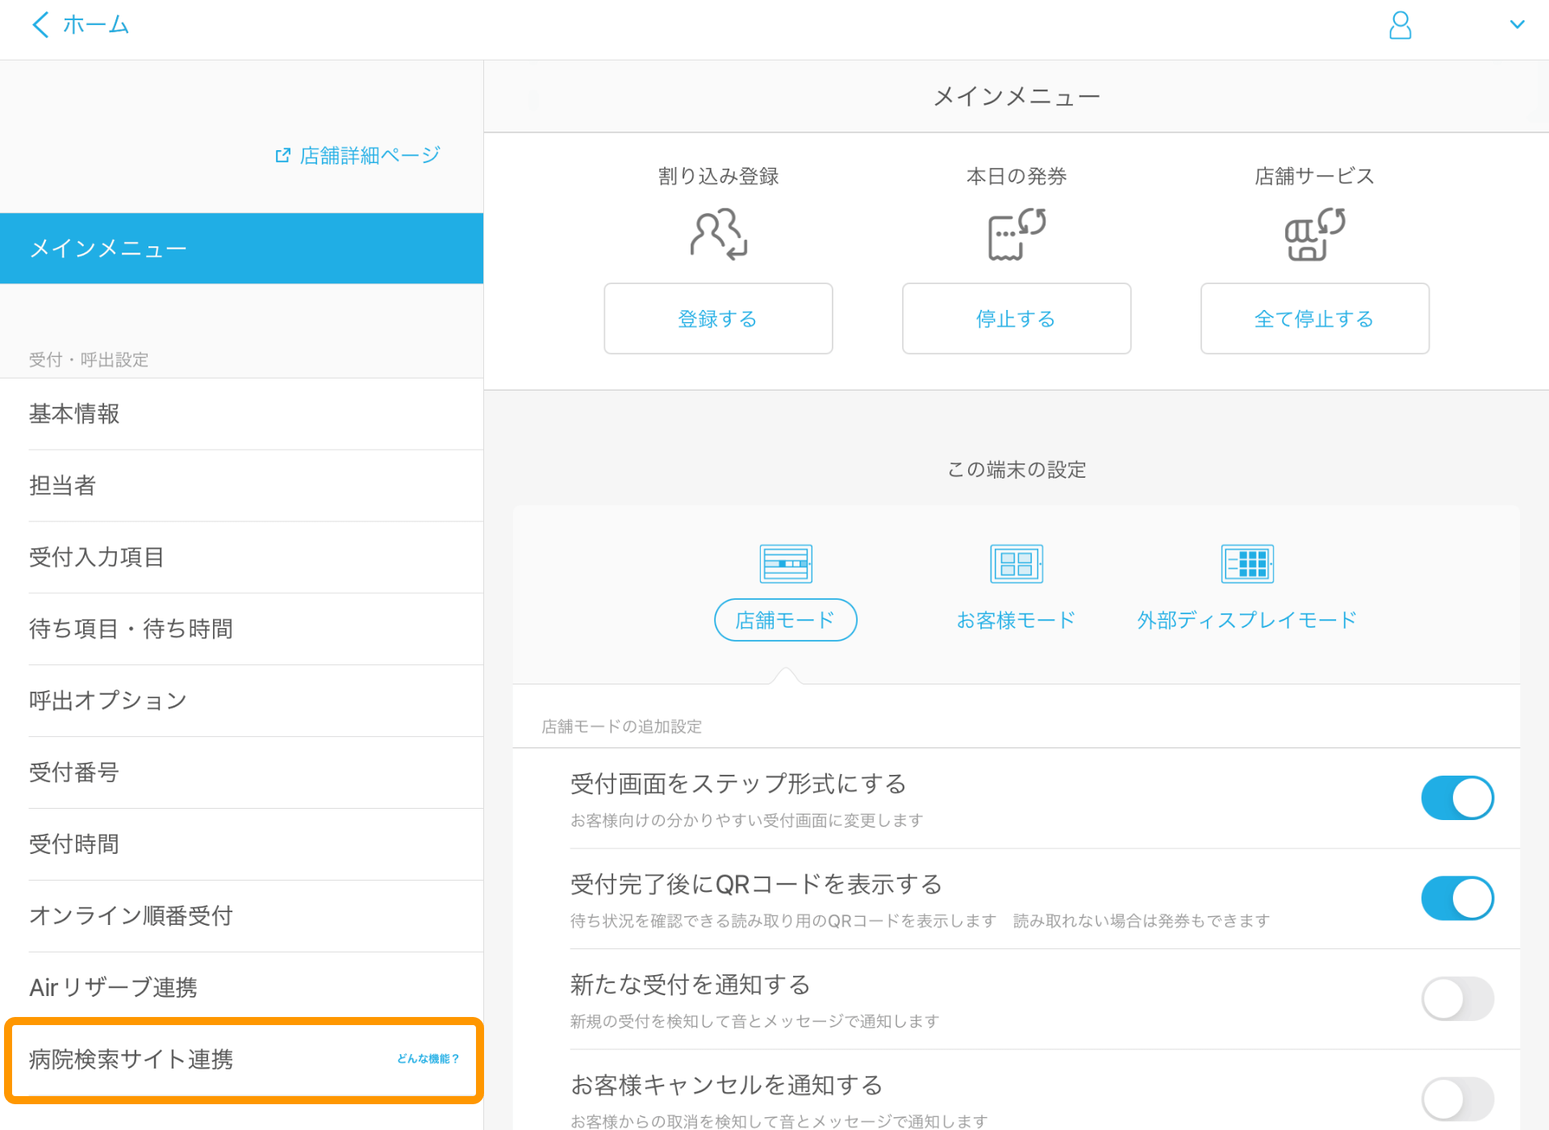Image resolution: width=1549 pixels, height=1130 pixels.
Task: Disable 受付画面をステップ形式にする
Action: click(1457, 797)
